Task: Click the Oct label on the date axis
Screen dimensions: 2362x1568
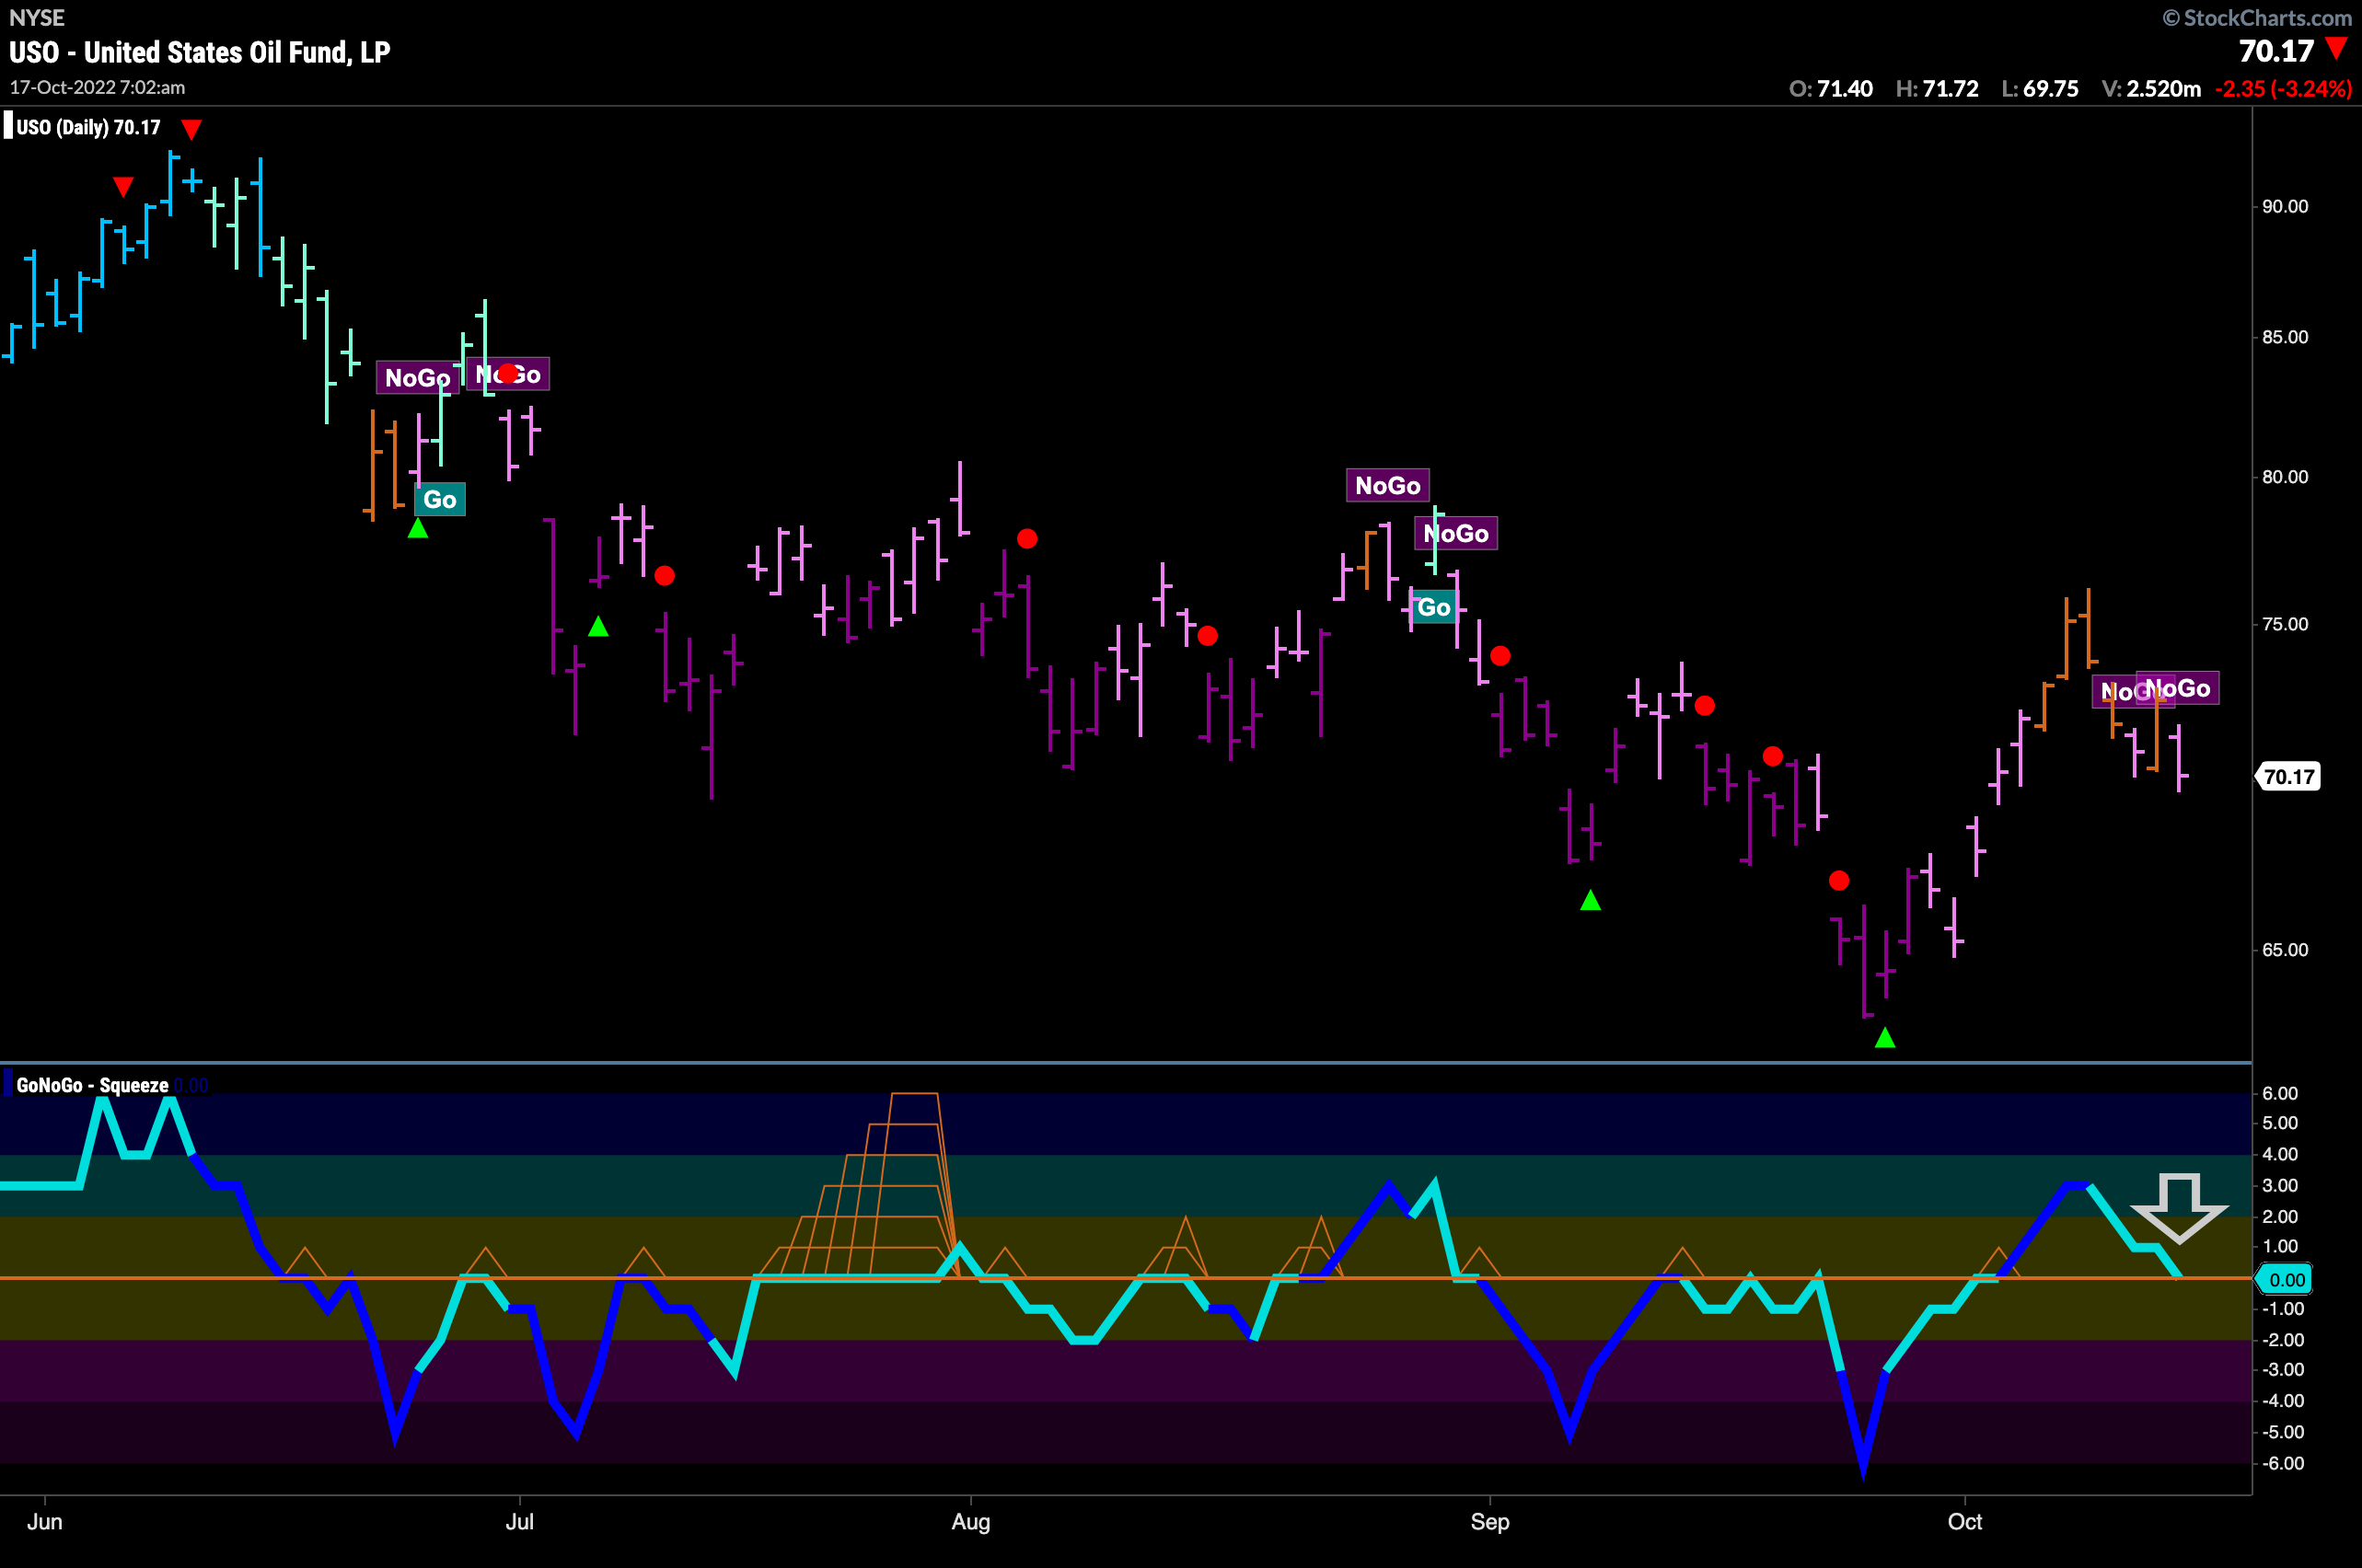Action: click(x=1965, y=1521)
